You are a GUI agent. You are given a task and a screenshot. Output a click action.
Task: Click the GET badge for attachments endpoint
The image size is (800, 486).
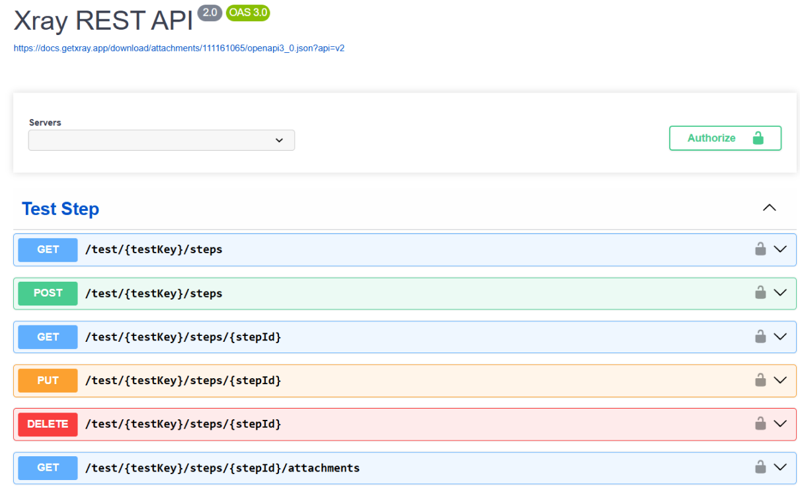coord(48,467)
